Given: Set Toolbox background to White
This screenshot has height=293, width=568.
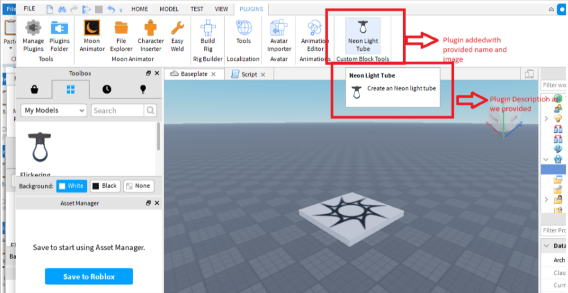Looking at the screenshot, I should click(x=72, y=186).
